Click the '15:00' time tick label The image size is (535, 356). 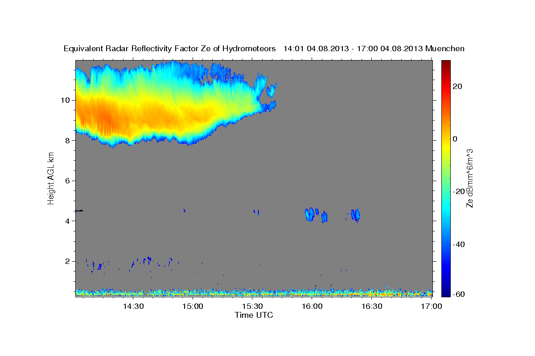193,306
